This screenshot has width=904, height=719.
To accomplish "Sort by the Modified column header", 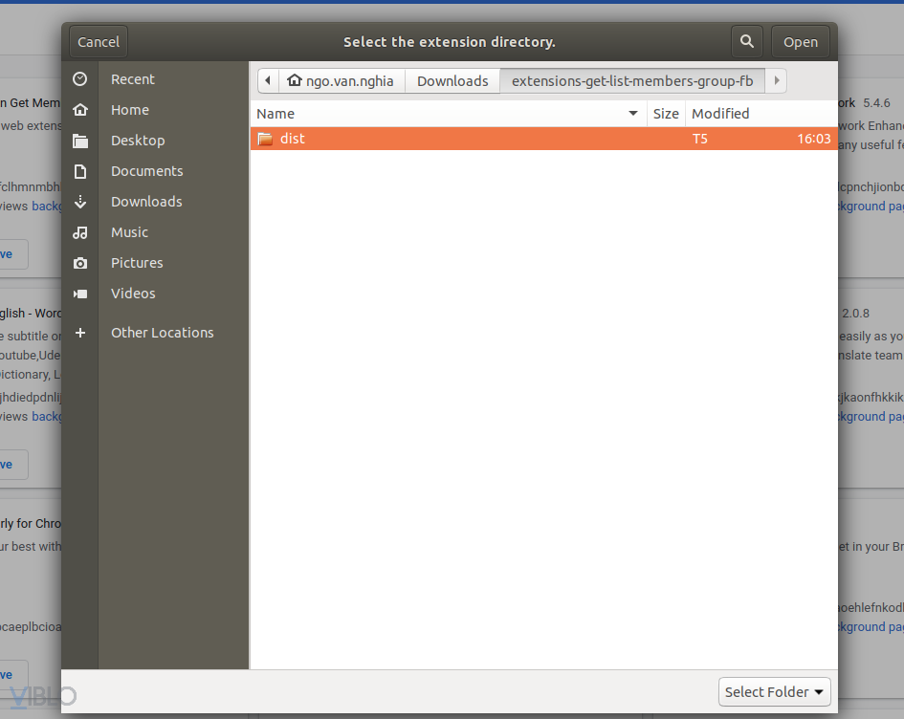I will [761, 114].
